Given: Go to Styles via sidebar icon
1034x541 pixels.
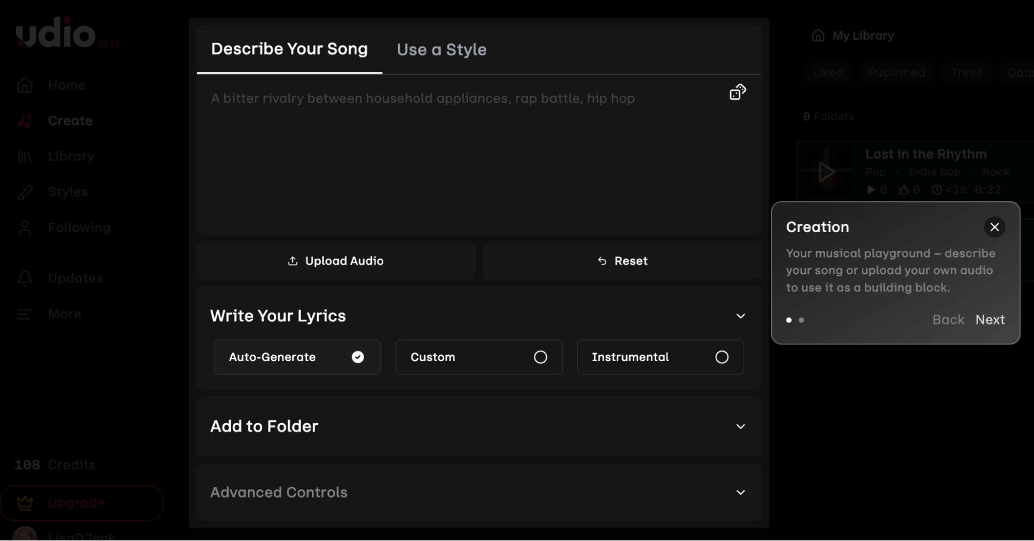Looking at the screenshot, I should (x=67, y=192).
